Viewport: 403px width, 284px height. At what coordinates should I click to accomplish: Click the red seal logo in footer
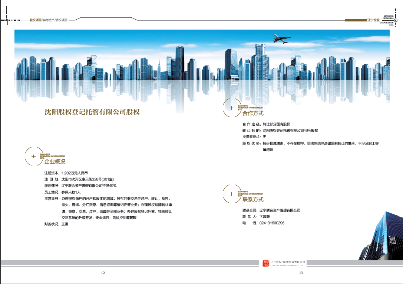point(265,263)
